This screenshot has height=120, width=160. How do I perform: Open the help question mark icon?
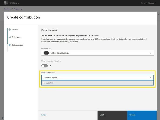[142, 3]
